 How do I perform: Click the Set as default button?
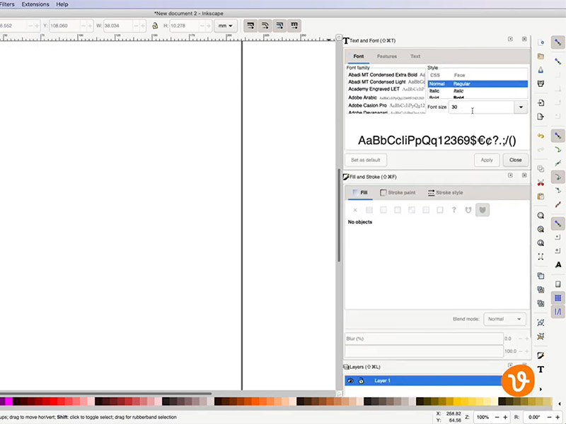366,160
